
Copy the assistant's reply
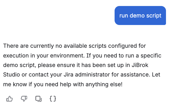click(38, 99)
